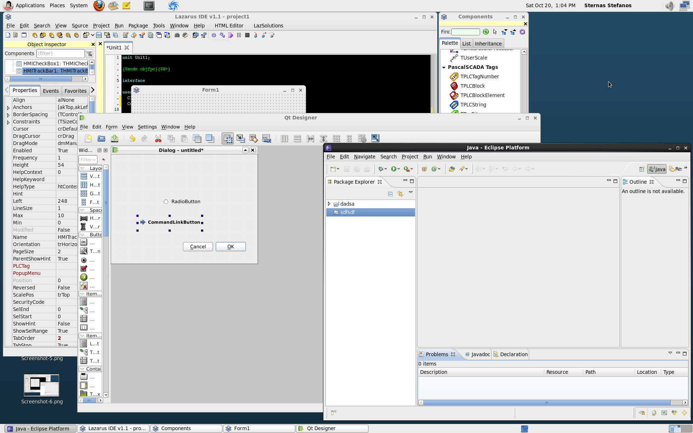Click Cut scissors icon in Qt Designer

click(158, 139)
